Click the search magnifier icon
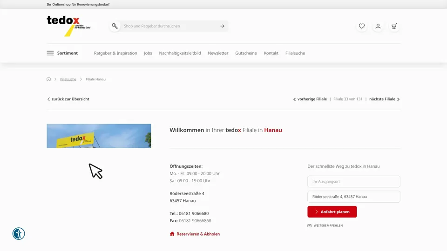Viewport: 447px width, 251px height. coord(115,26)
